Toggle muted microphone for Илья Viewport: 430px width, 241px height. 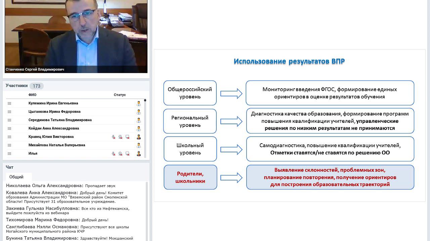click(x=114, y=154)
